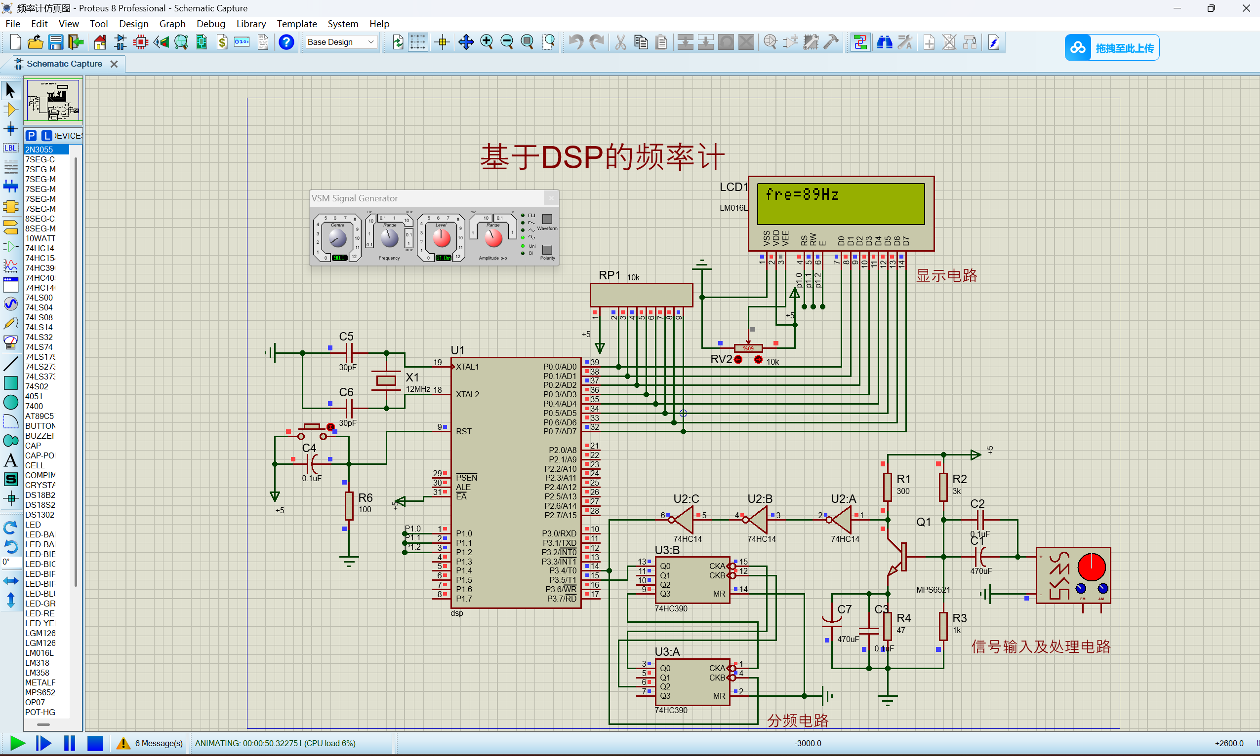1260x756 pixels.
Task: Toggle the Polarity button on signal generator
Action: tap(547, 250)
